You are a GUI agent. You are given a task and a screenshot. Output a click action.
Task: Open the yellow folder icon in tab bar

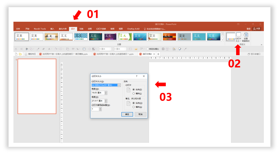pos(20,54)
